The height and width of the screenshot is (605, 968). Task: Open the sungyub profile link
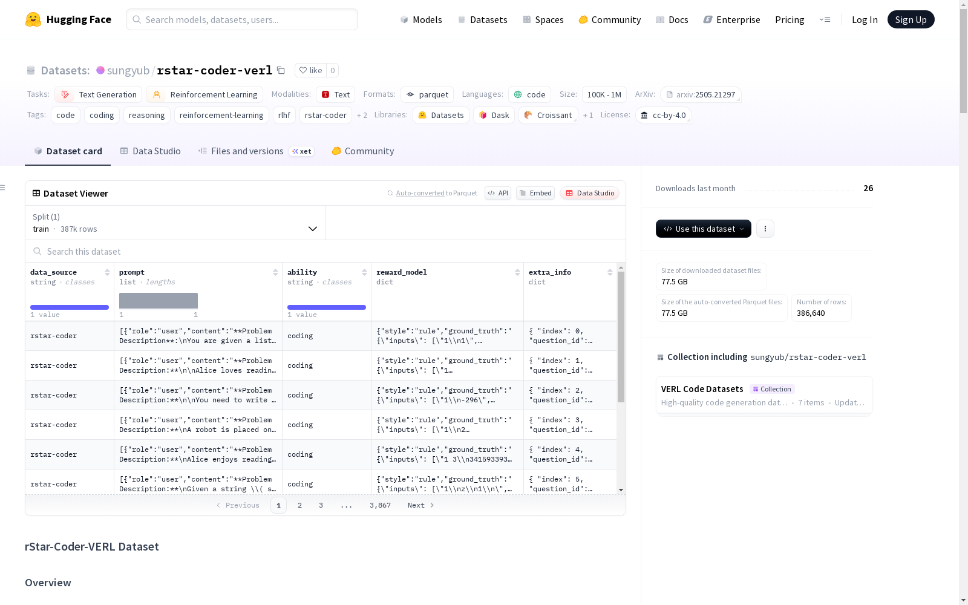(x=128, y=70)
